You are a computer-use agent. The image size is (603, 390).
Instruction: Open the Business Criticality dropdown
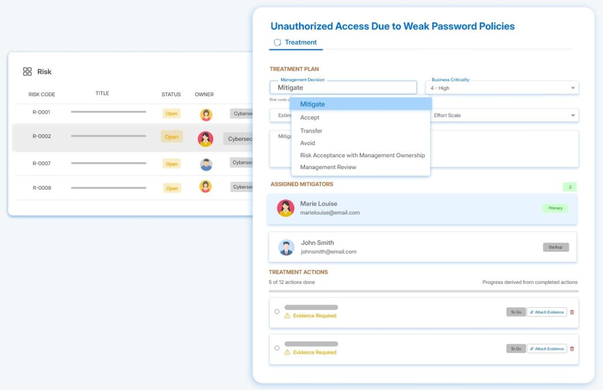click(502, 88)
